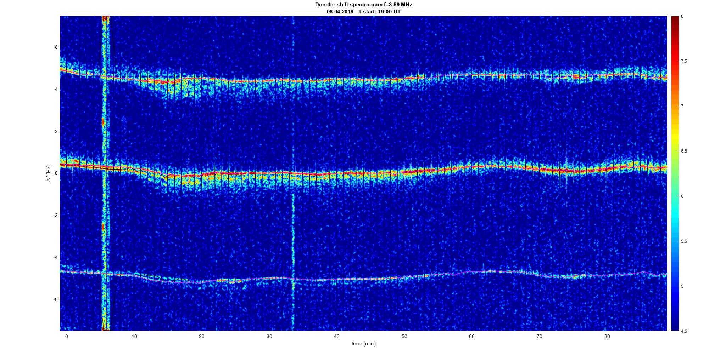Click the dark red top of colorbar
The height and width of the screenshot is (355, 709).
pos(675,21)
